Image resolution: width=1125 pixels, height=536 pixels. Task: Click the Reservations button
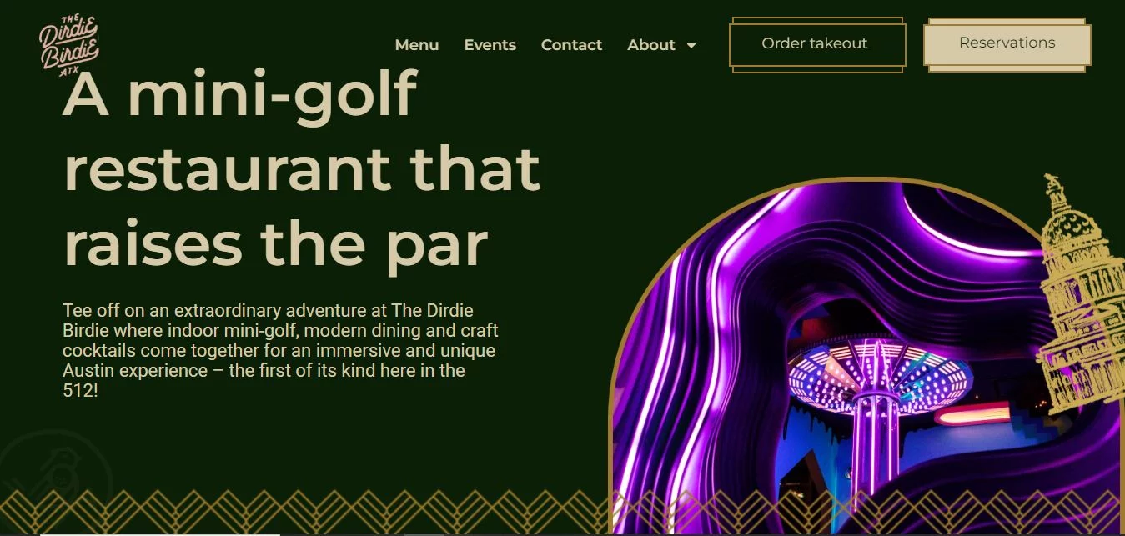click(x=1007, y=44)
